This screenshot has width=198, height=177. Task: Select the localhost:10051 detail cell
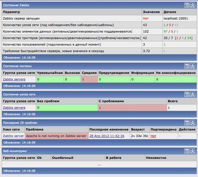click(x=179, y=19)
